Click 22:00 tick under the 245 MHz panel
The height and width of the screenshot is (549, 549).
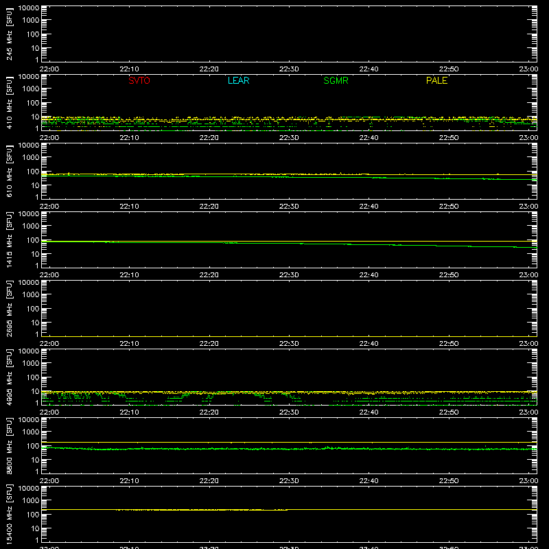tap(49, 69)
